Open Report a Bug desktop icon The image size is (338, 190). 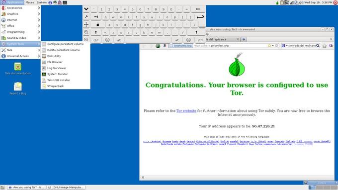[x=18, y=89]
